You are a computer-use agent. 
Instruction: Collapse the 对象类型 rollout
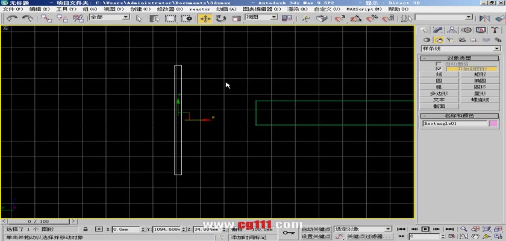[460, 58]
